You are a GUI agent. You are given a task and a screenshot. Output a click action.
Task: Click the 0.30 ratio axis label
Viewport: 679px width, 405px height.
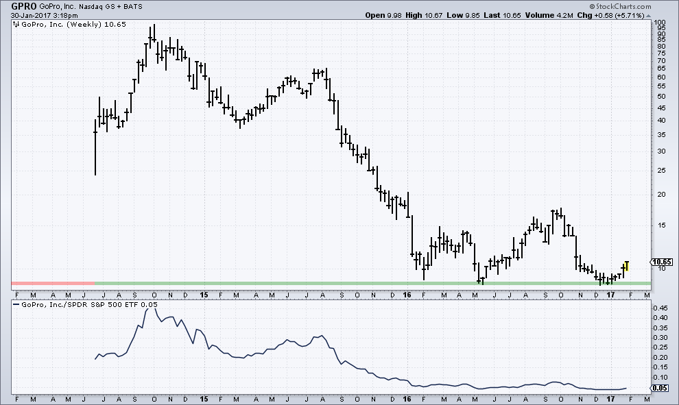tap(660, 337)
